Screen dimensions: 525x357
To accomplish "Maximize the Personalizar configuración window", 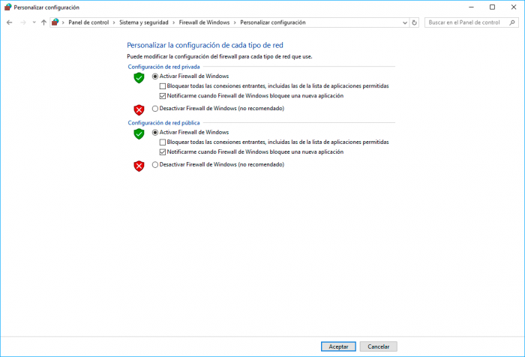I will point(492,7).
